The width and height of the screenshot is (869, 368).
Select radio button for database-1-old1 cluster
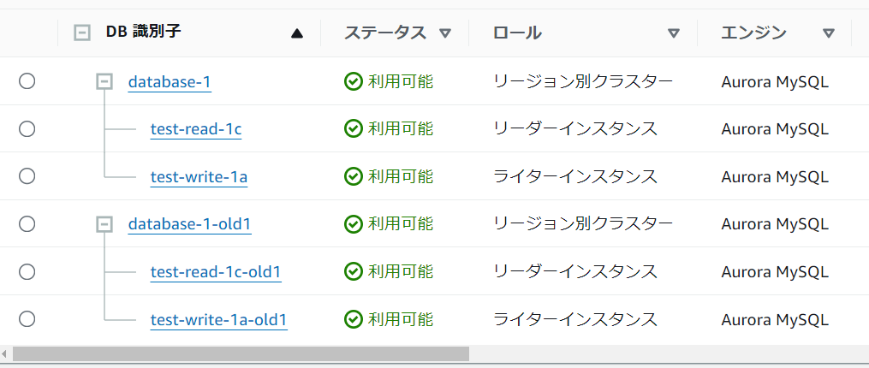click(27, 223)
